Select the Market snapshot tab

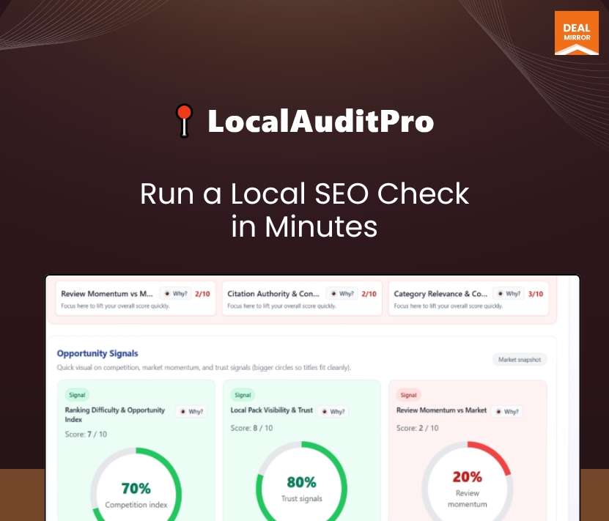(520, 359)
